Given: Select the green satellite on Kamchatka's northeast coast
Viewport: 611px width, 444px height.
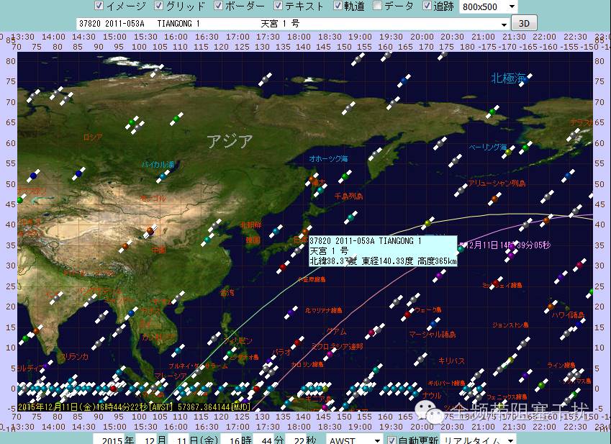Looking at the screenshot, I should [x=492, y=112].
